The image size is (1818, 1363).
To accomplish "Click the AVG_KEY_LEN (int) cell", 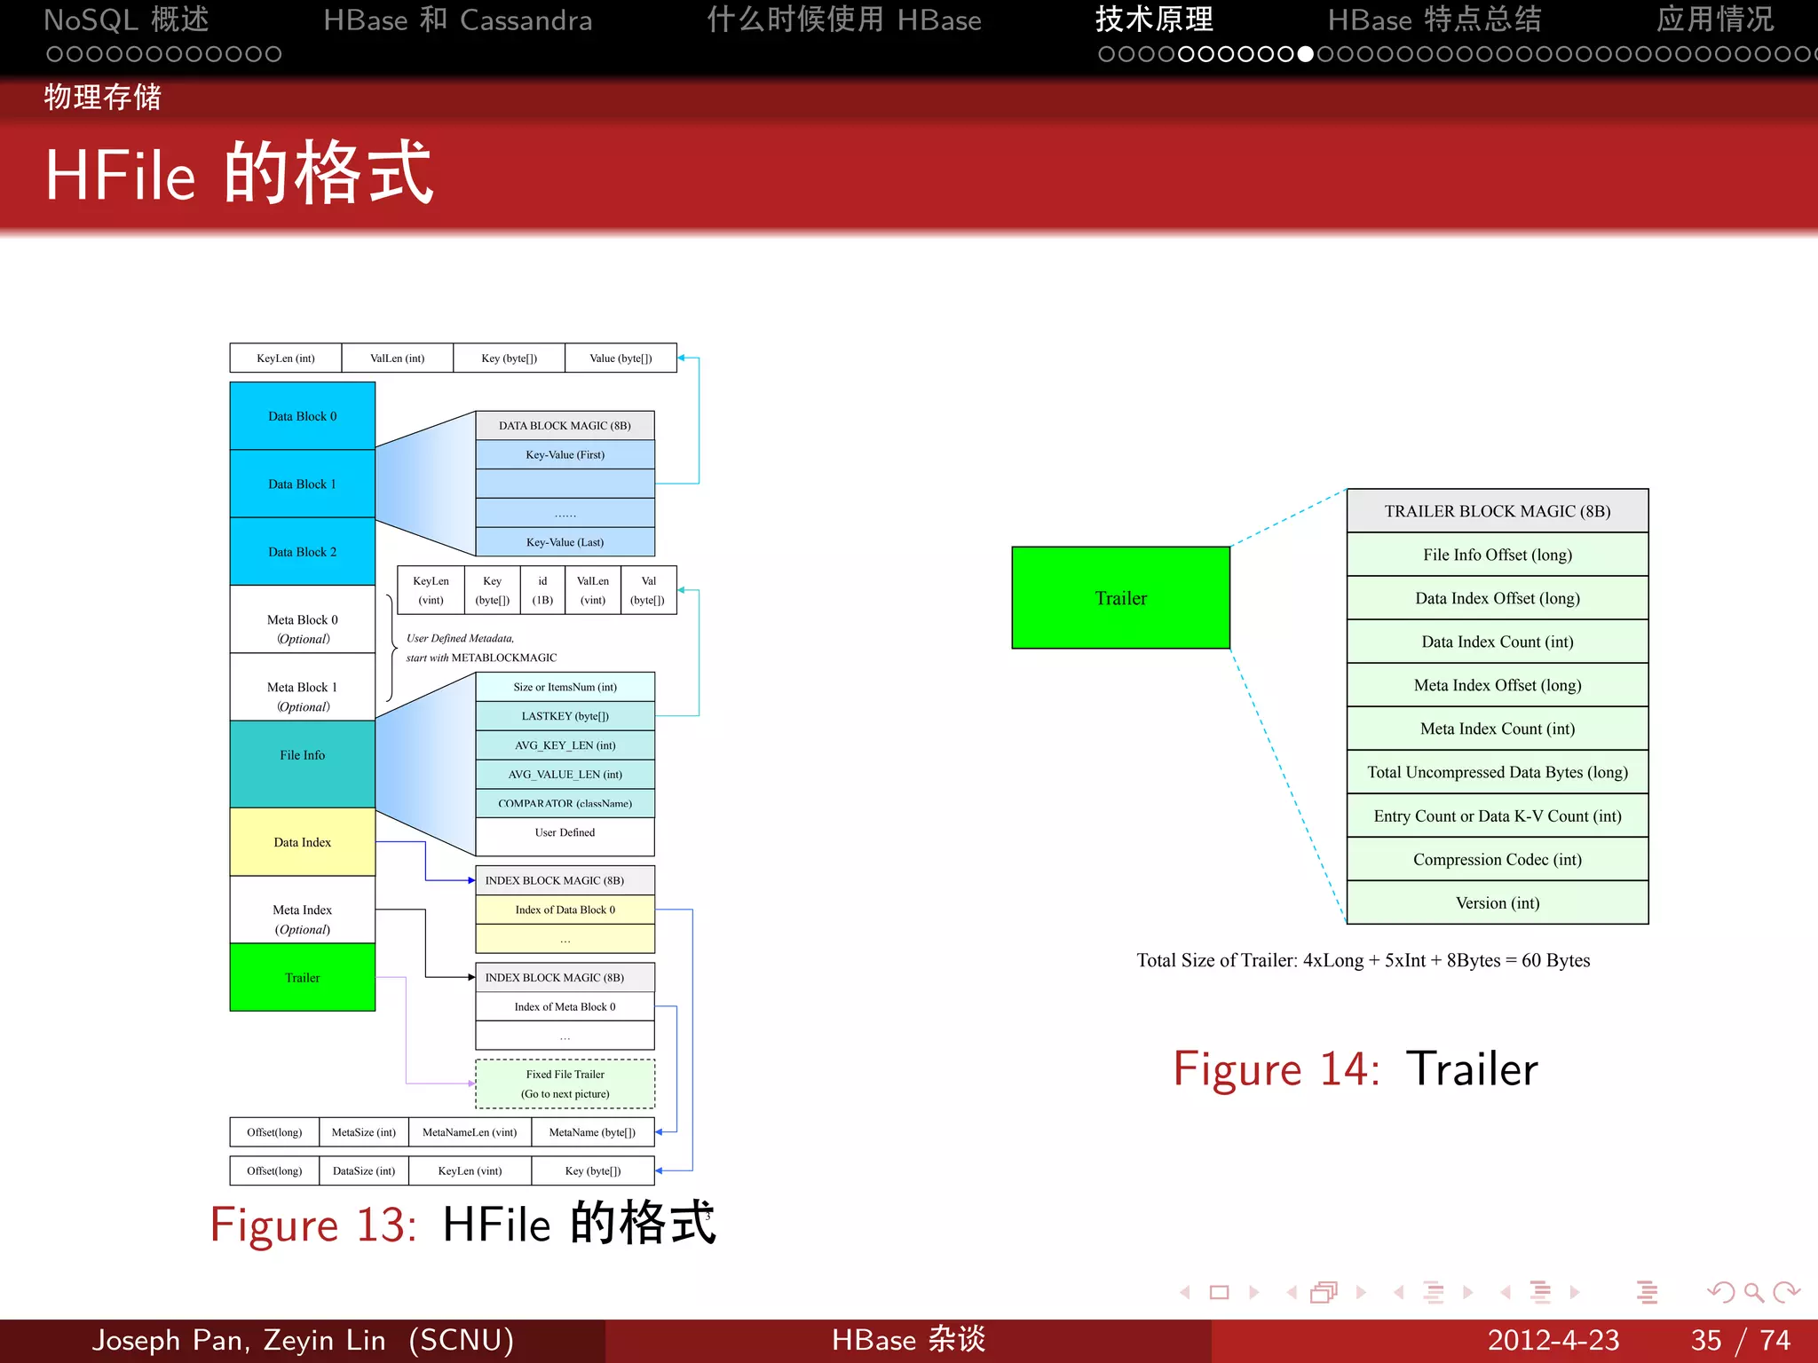I will point(565,745).
